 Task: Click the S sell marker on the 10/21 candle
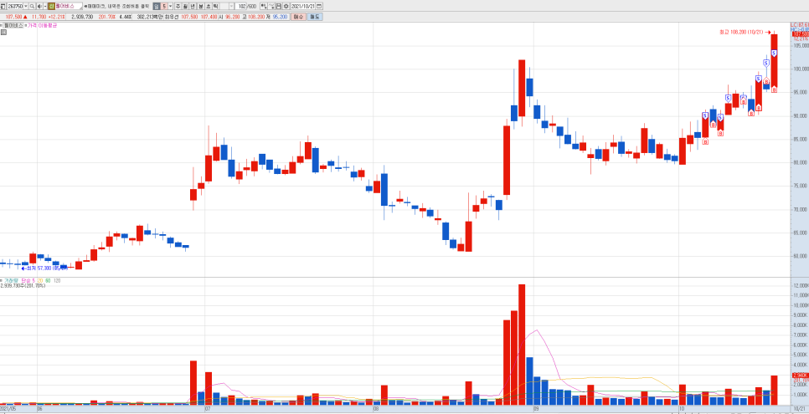click(x=774, y=53)
